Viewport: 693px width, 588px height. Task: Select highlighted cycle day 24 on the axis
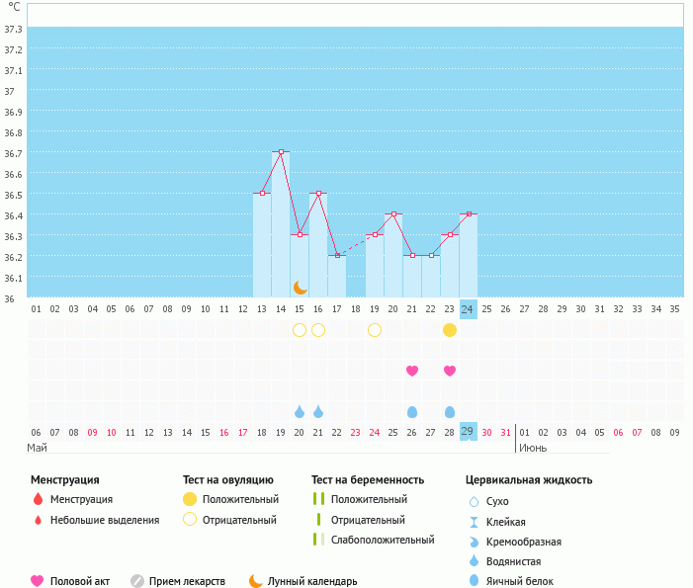pyautogui.click(x=468, y=309)
